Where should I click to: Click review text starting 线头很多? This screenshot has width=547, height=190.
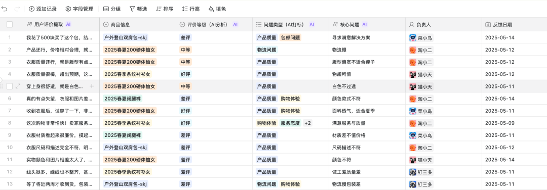(59, 172)
